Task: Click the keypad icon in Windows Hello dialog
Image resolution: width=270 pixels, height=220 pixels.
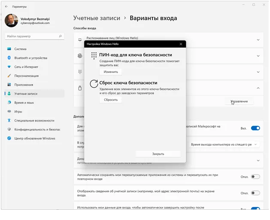Action: coord(94,56)
